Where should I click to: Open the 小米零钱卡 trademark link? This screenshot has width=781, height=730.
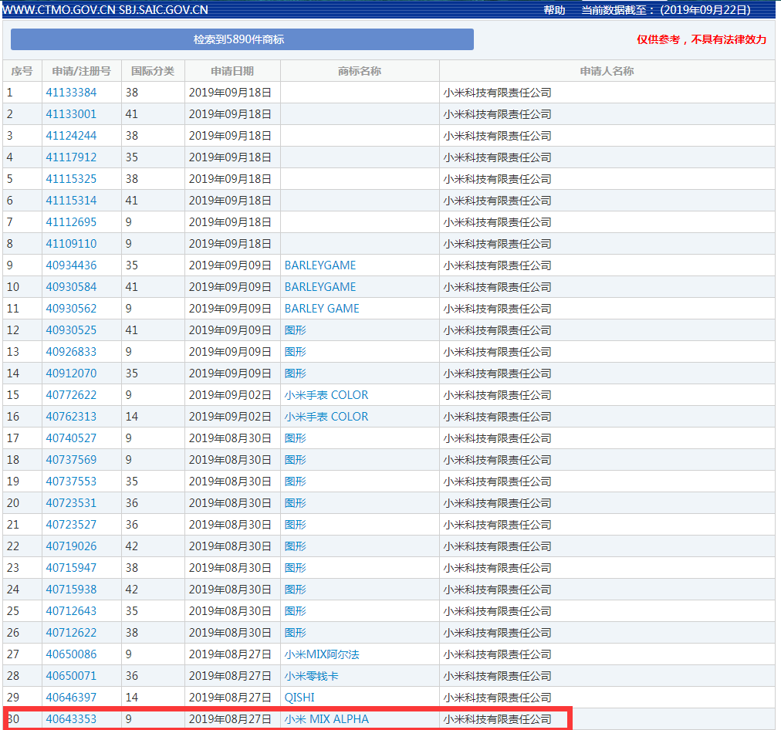click(x=311, y=676)
